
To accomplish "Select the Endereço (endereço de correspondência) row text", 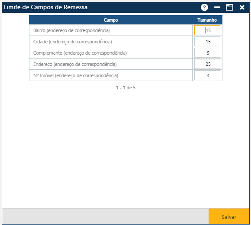I will point(75,64).
